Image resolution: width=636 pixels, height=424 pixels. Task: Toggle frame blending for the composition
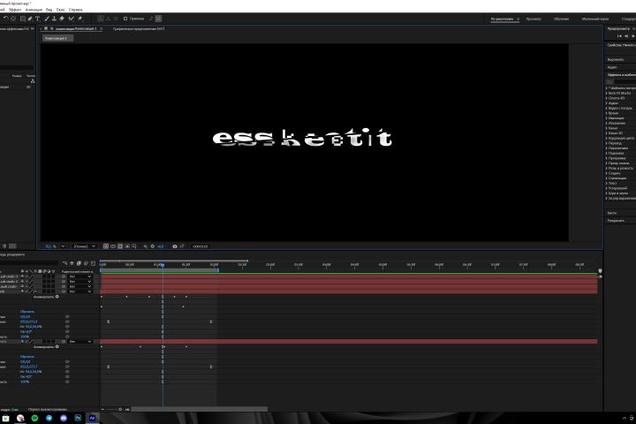pos(79,263)
